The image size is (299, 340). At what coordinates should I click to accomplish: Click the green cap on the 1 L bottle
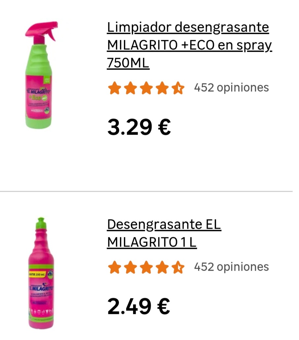pyautogui.click(x=41, y=223)
